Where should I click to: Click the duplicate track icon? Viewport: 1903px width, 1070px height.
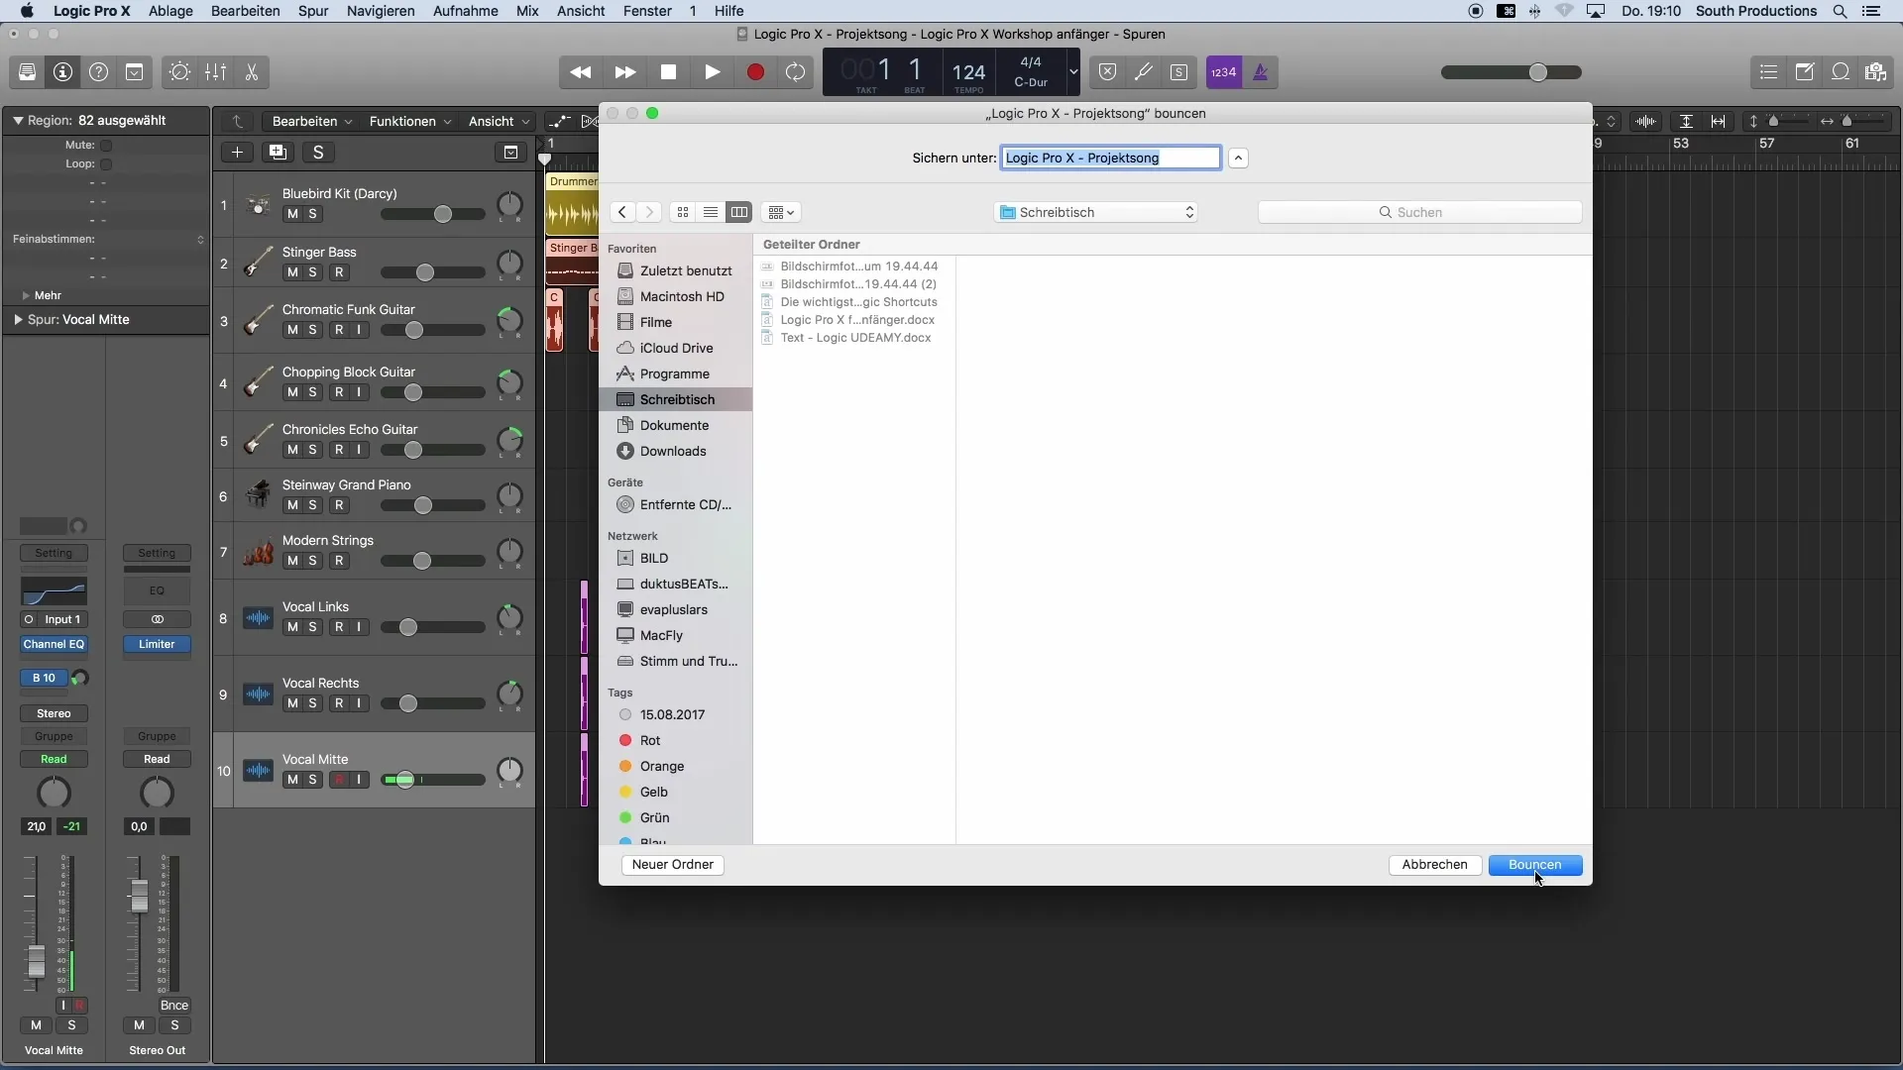(278, 152)
